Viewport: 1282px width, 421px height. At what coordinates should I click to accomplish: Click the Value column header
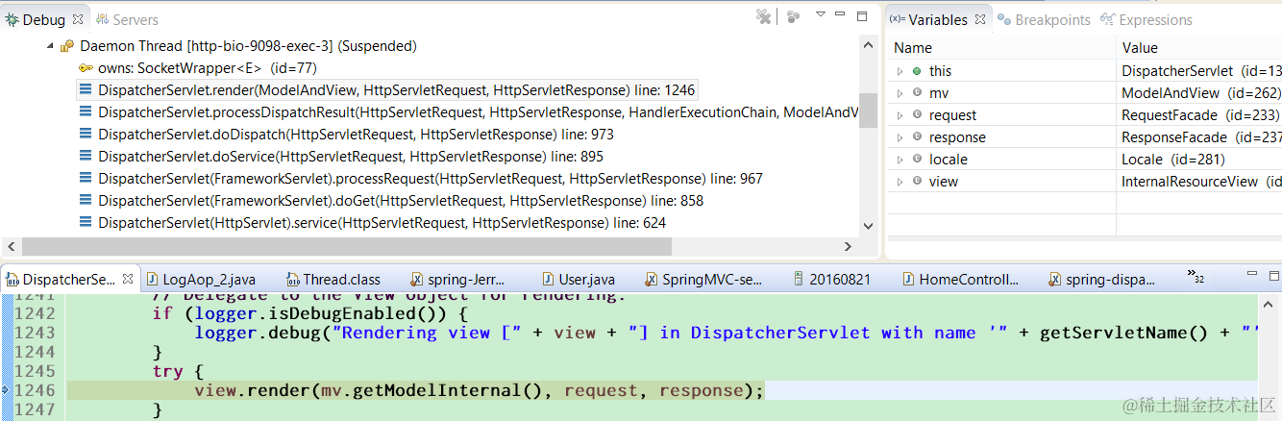1199,48
